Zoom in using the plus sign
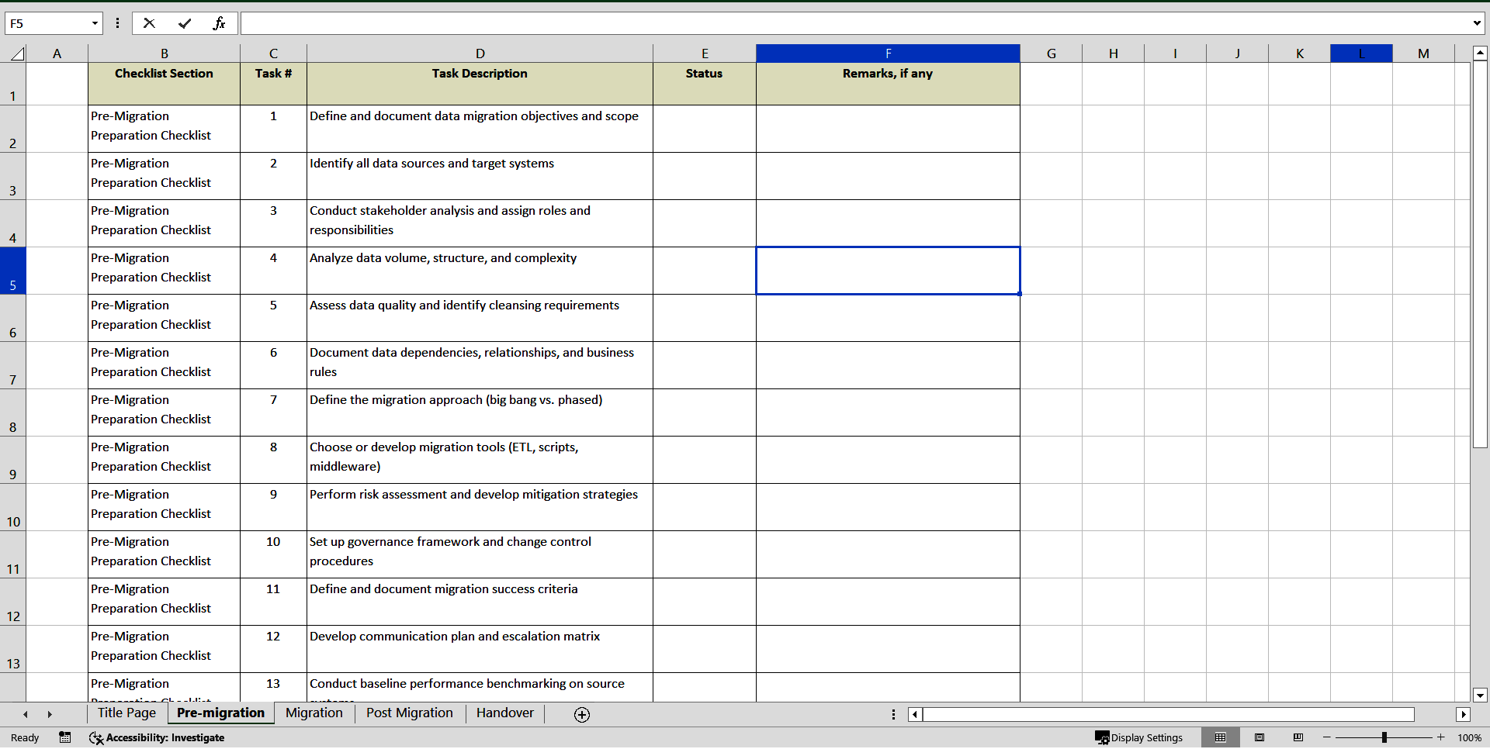Screen dimensions: 1490x749 1440,737
